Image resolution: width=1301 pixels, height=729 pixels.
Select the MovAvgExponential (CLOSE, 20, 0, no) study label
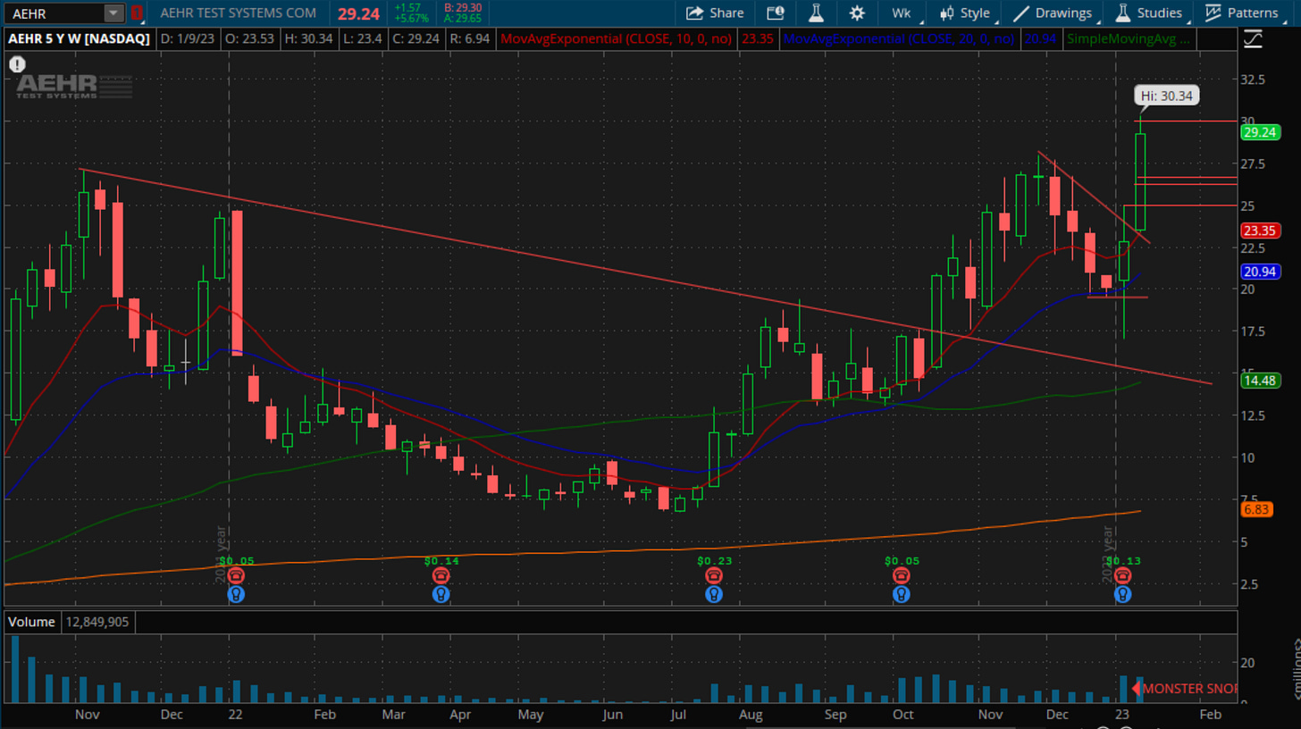[899, 39]
